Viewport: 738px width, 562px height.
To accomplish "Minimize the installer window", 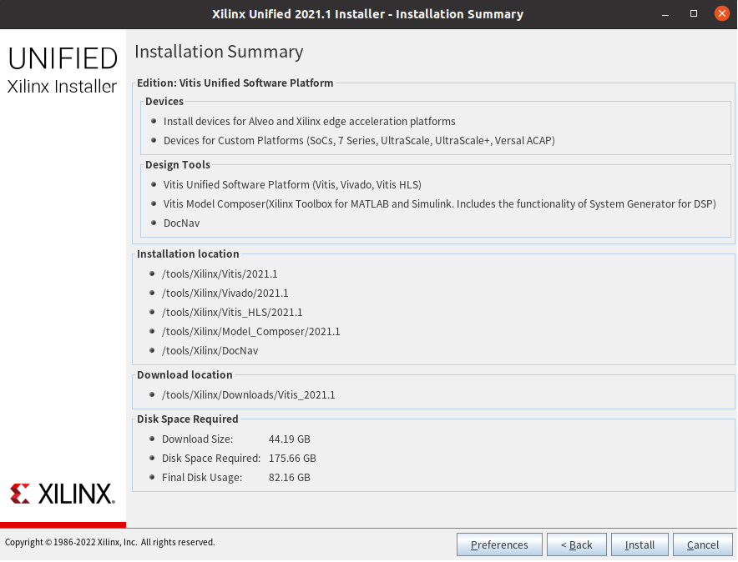I will [x=665, y=14].
